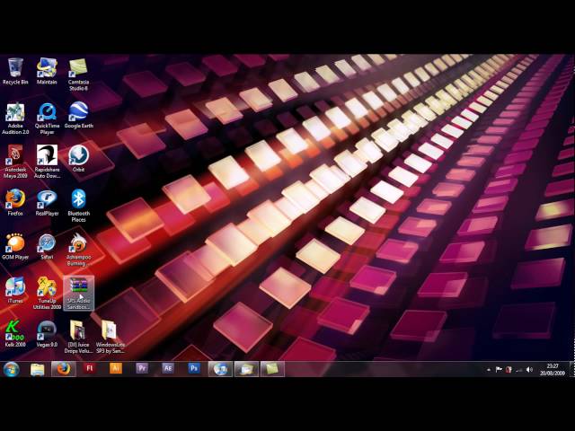Click the Google Earth desktop icon
This screenshot has height=431, width=575.
78,115
